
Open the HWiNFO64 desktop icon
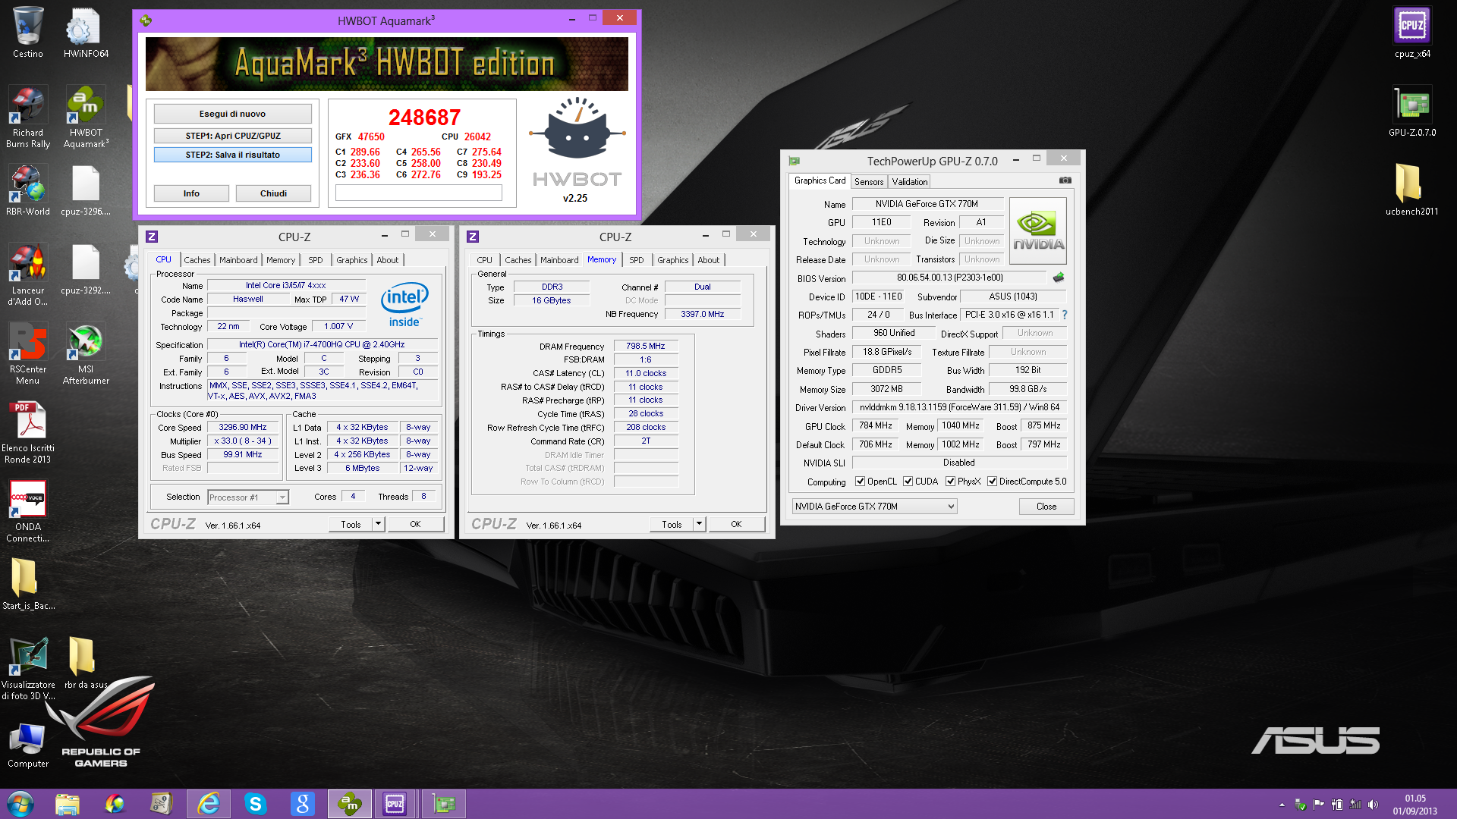[x=86, y=33]
